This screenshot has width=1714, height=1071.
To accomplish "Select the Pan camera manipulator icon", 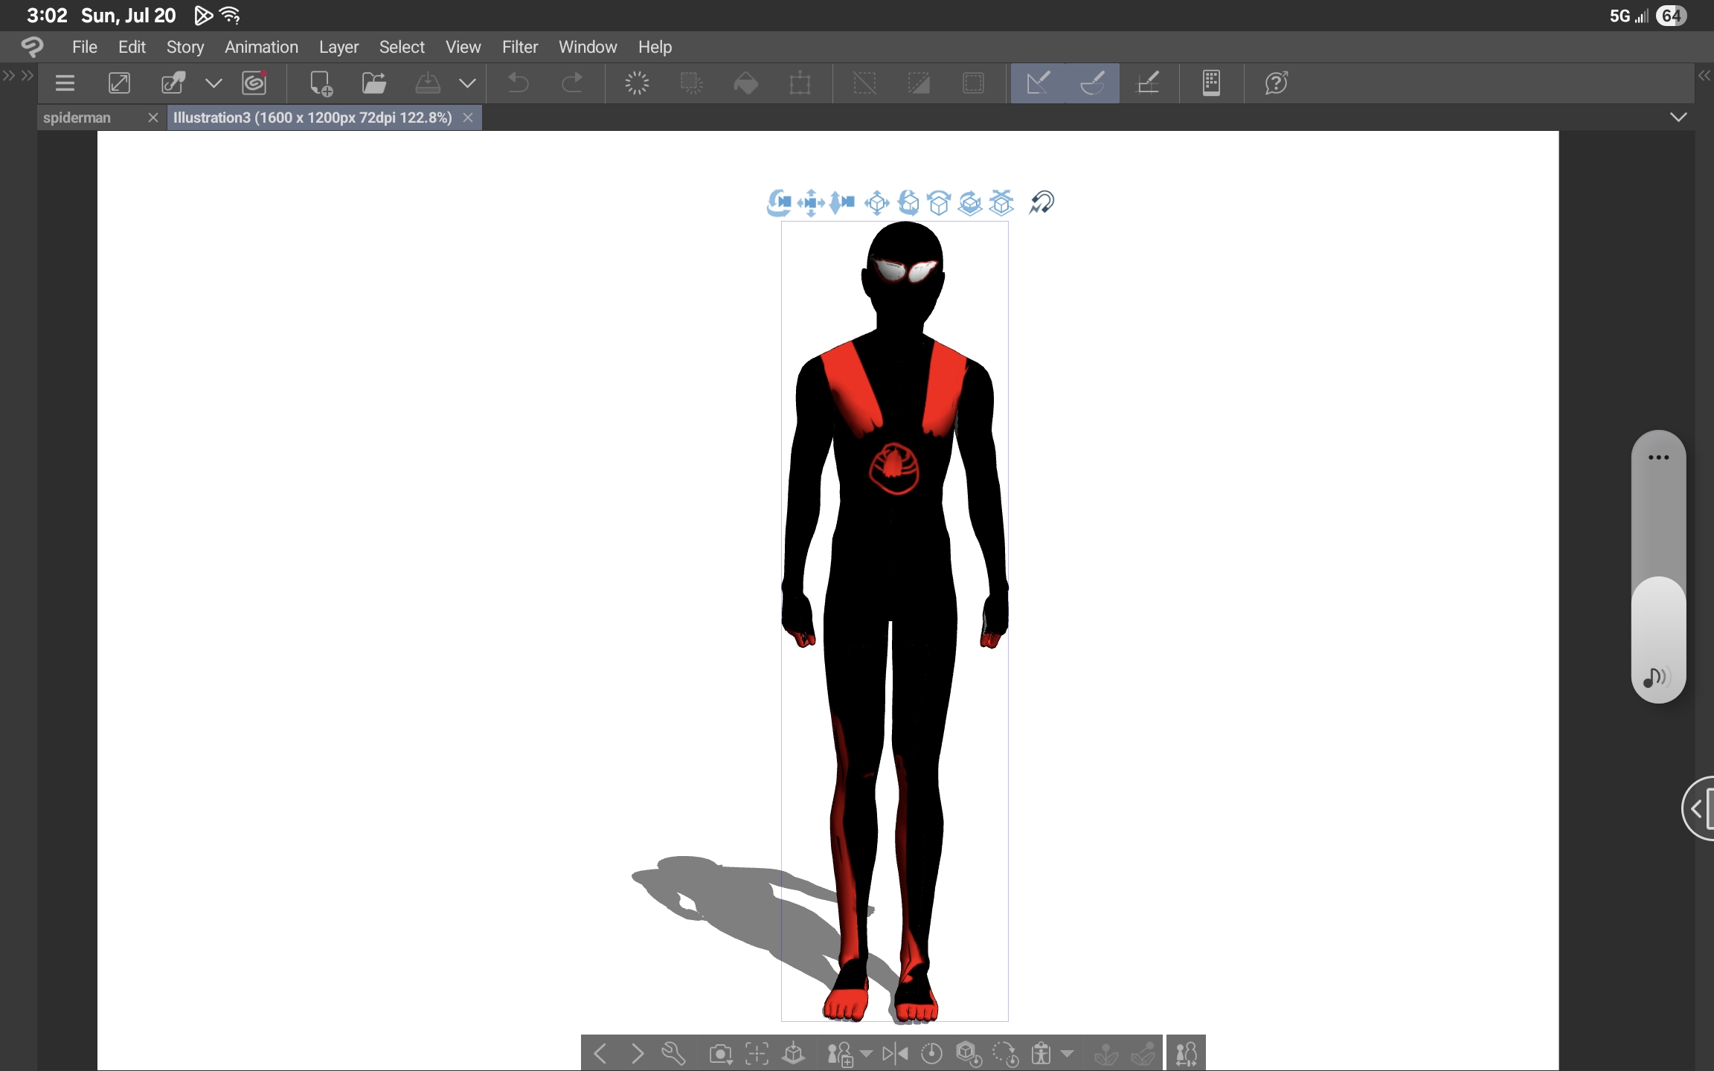I will (x=811, y=202).
